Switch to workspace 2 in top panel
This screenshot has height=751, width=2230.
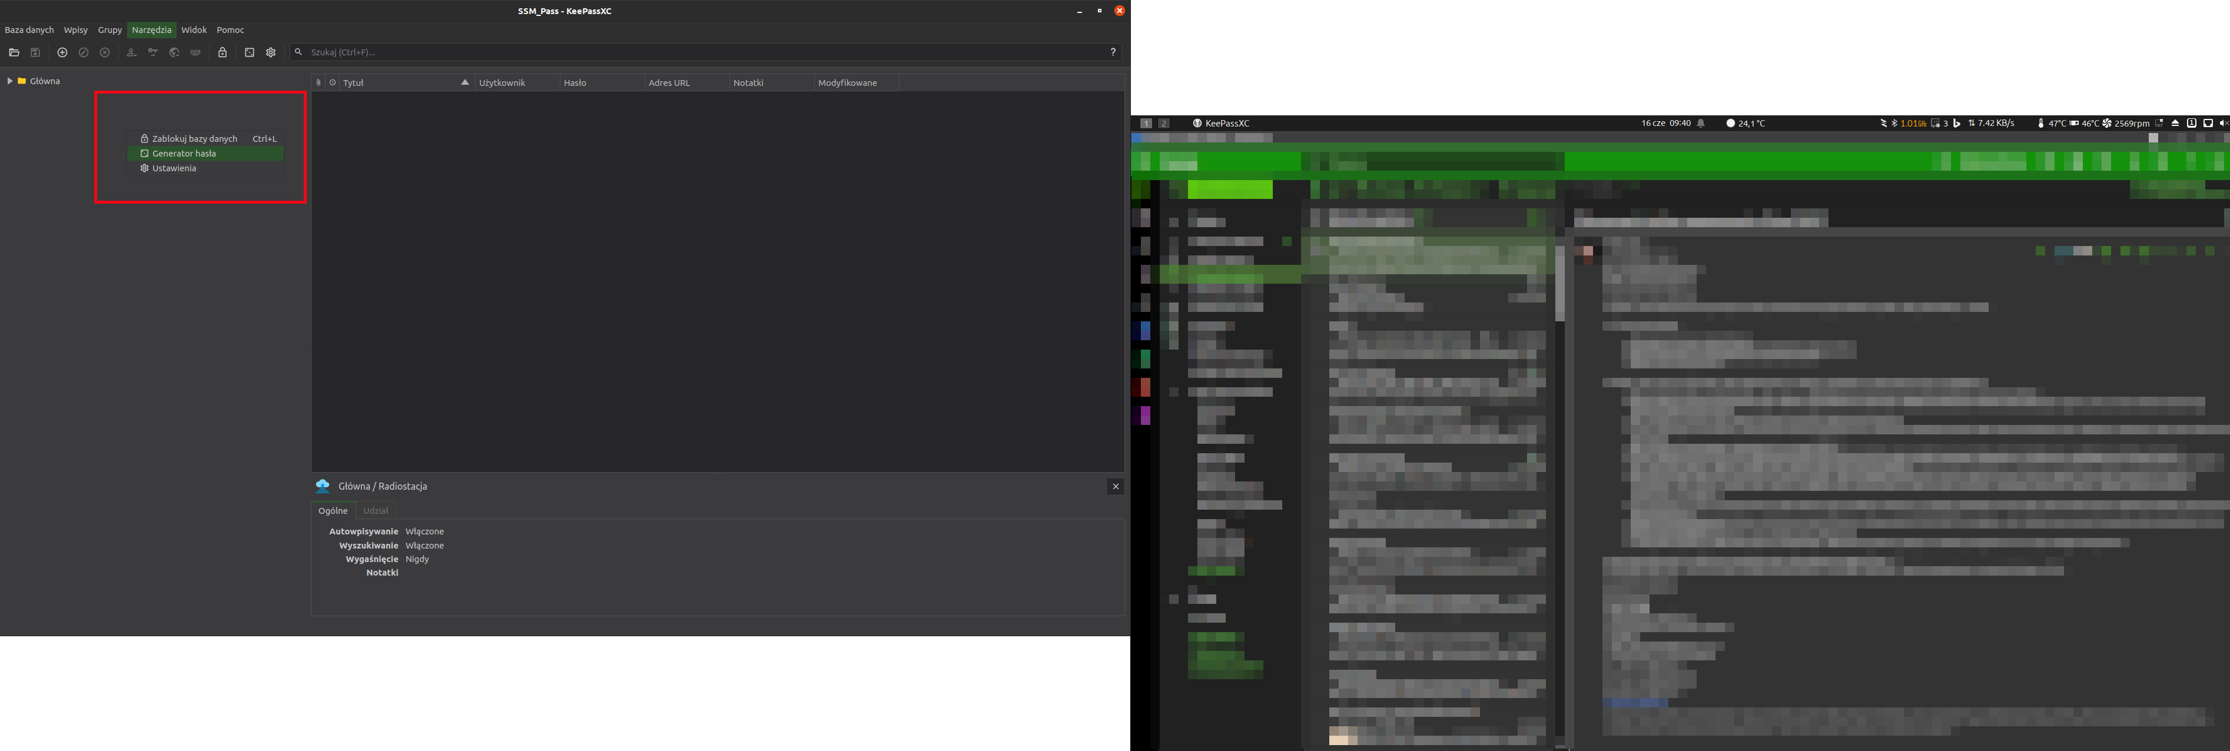[1164, 124]
